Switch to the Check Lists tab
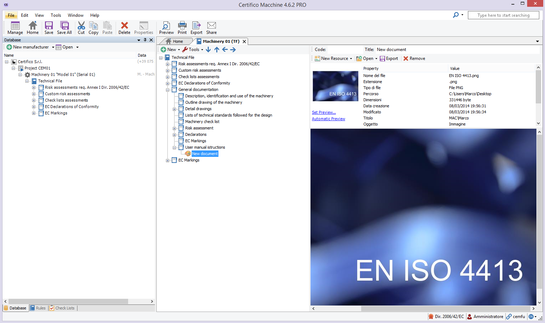 [62, 308]
